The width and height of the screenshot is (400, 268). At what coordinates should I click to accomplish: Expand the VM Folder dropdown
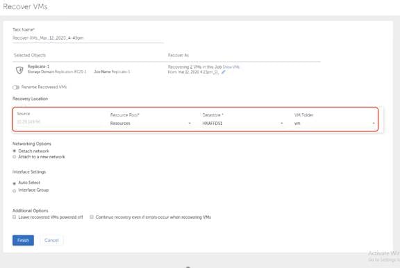point(335,123)
